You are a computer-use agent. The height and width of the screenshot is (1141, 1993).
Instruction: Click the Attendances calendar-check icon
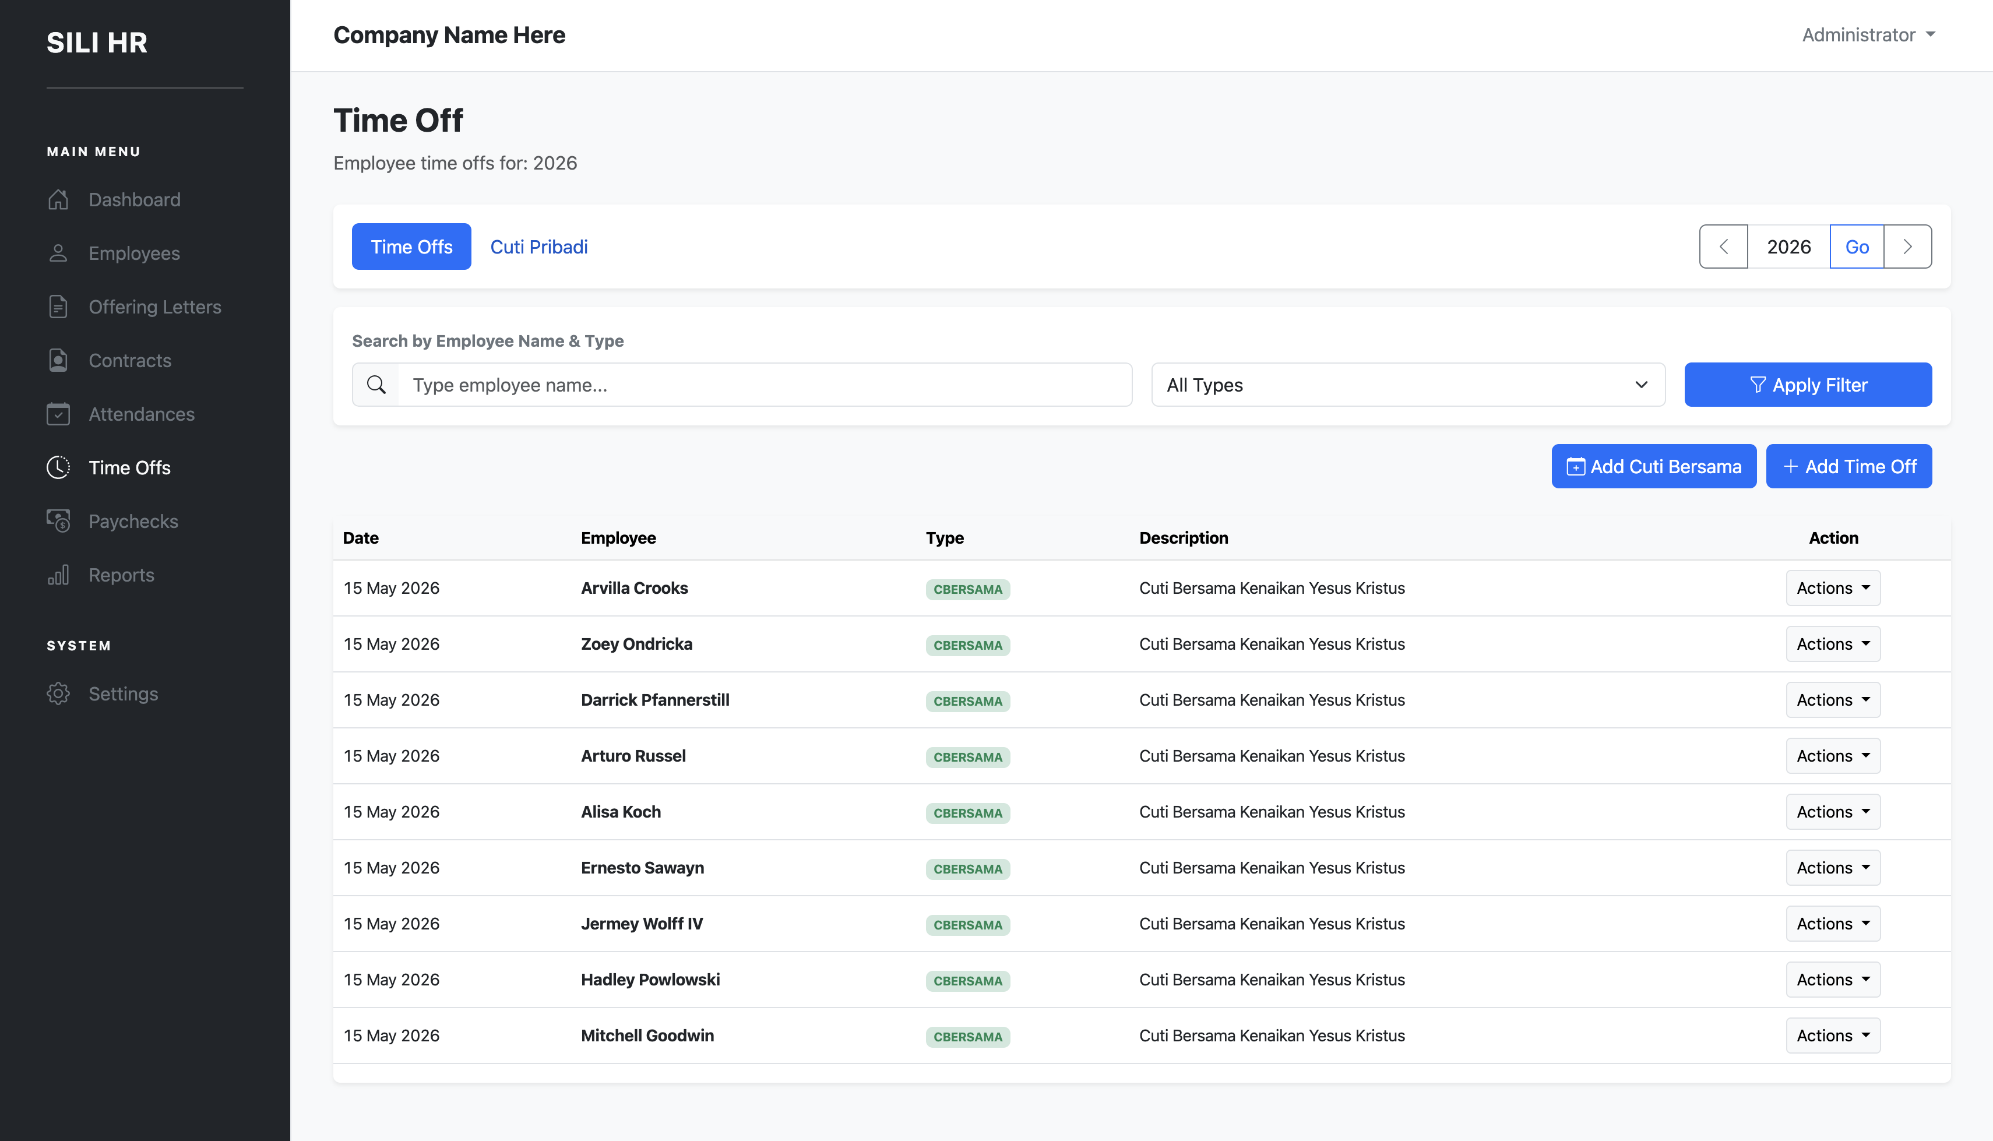tap(58, 414)
